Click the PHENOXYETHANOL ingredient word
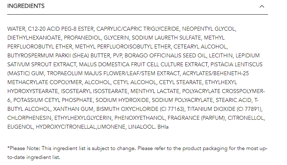Viewport: 287px width, 165px height. [x=139, y=118]
